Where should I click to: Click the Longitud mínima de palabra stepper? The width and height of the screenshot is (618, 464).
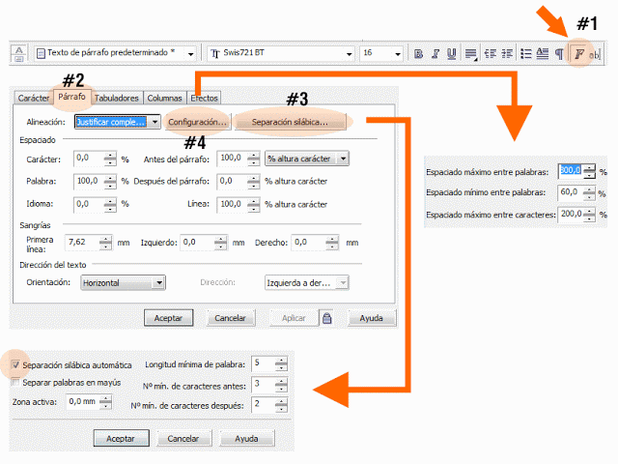(x=282, y=364)
